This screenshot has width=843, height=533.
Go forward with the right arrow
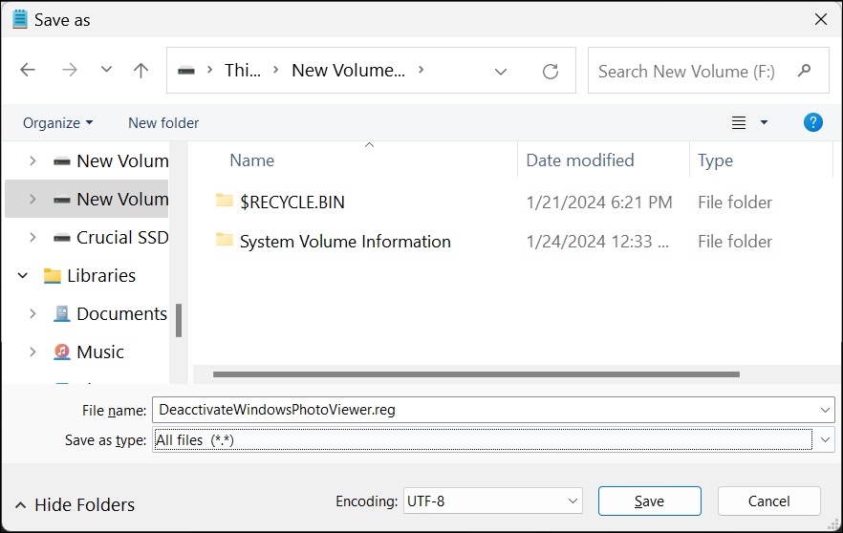[x=70, y=70]
